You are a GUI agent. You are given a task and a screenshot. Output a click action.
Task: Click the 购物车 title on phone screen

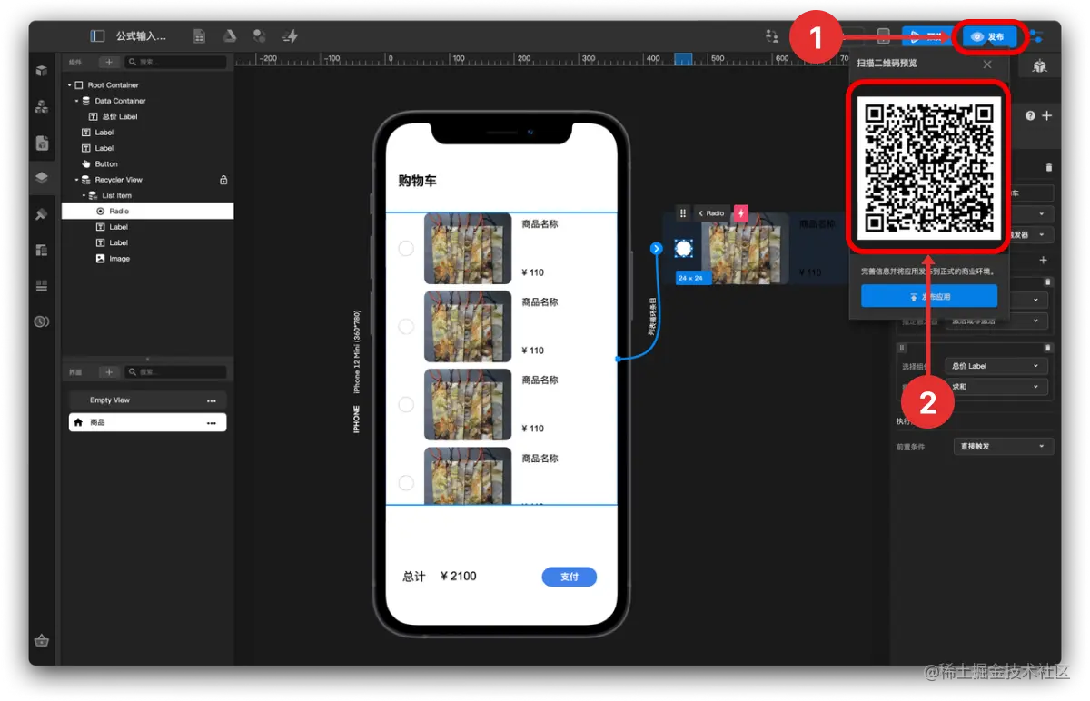point(417,181)
